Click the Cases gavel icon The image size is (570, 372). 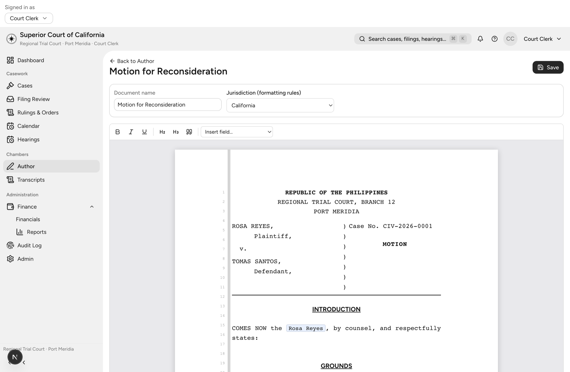tap(10, 85)
